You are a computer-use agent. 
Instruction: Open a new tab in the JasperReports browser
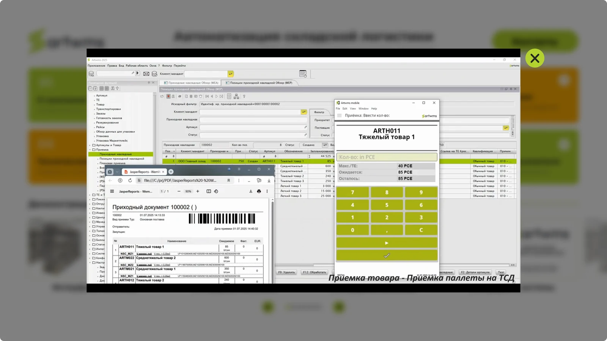coord(171,172)
